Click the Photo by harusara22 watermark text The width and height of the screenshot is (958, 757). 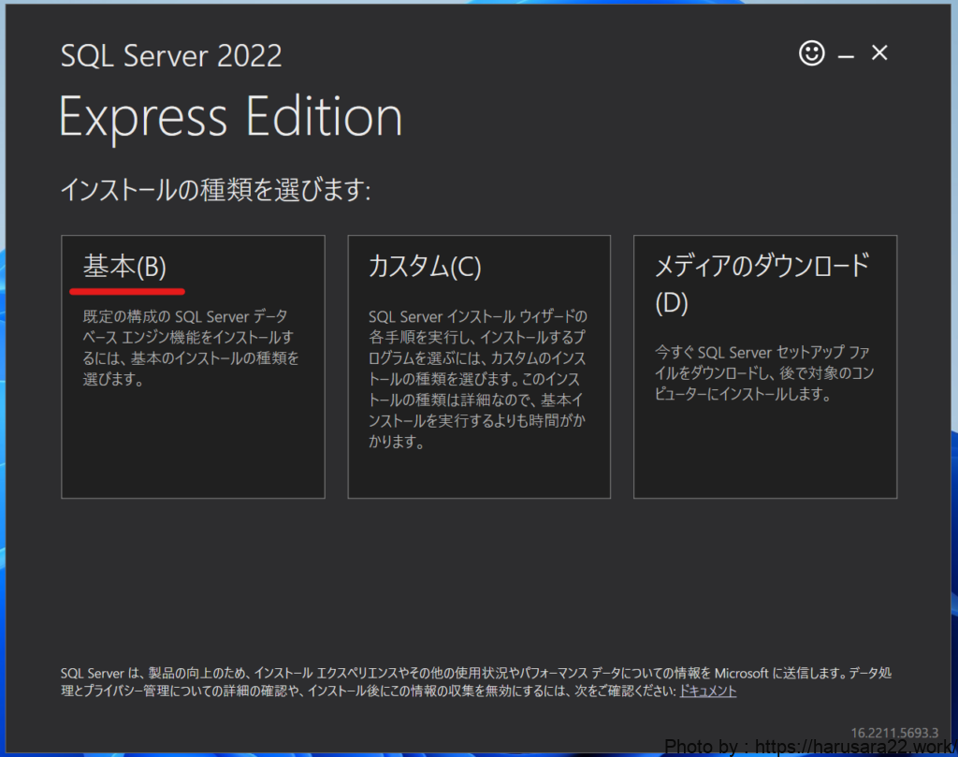click(x=810, y=747)
